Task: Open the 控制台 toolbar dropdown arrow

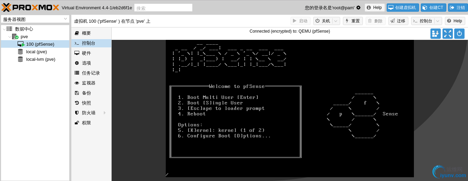Action: (x=438, y=21)
